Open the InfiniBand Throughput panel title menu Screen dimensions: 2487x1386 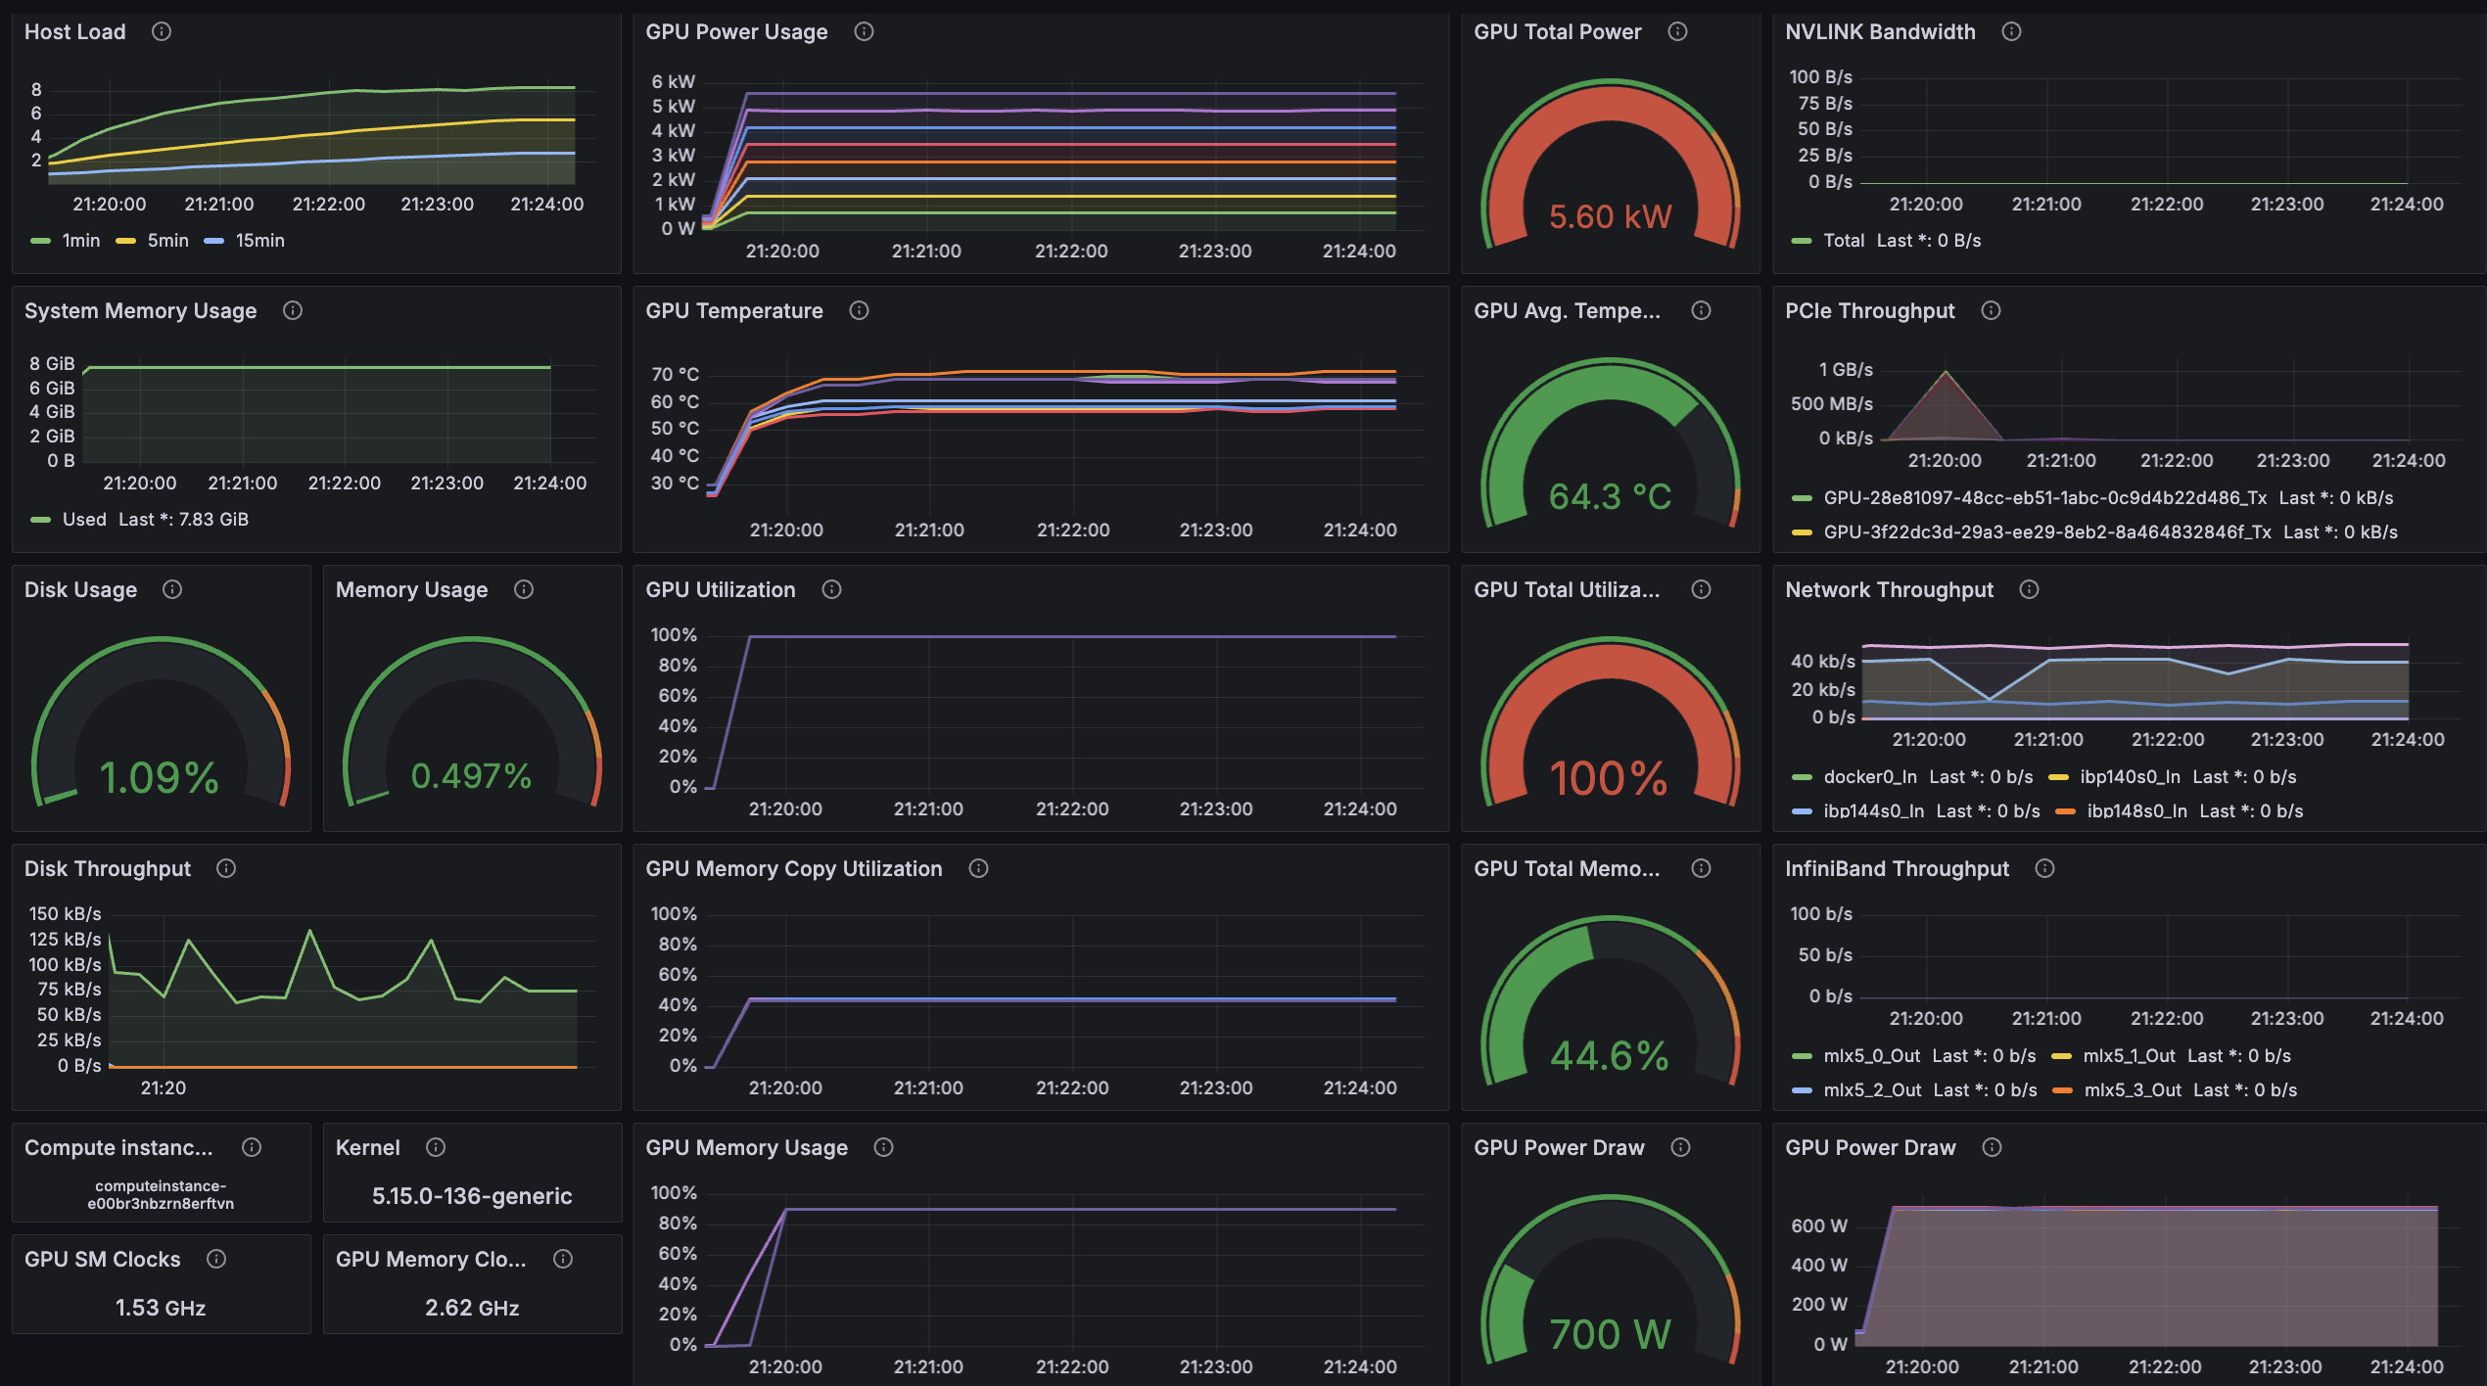click(x=1897, y=868)
